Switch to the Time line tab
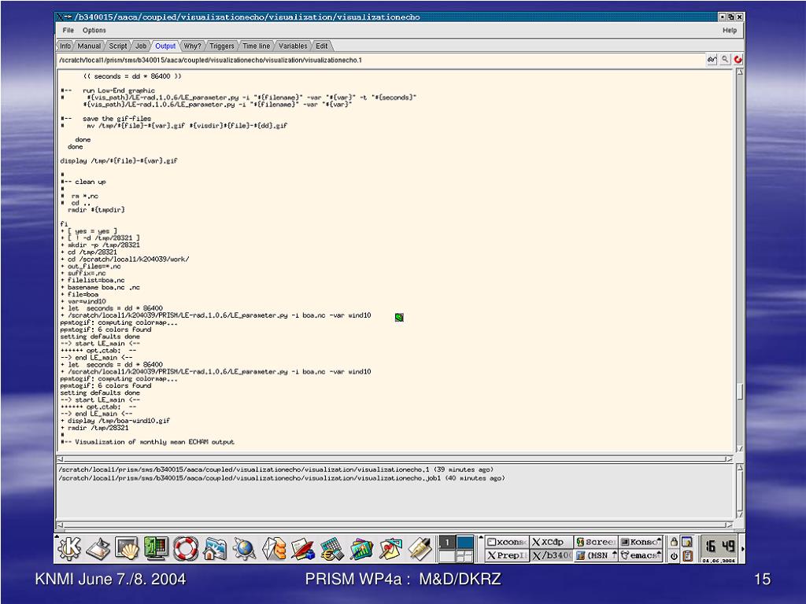This screenshot has height=604, width=806. (x=256, y=46)
